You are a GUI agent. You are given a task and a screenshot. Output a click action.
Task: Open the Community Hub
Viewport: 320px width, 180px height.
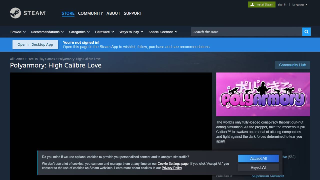tap(292, 65)
